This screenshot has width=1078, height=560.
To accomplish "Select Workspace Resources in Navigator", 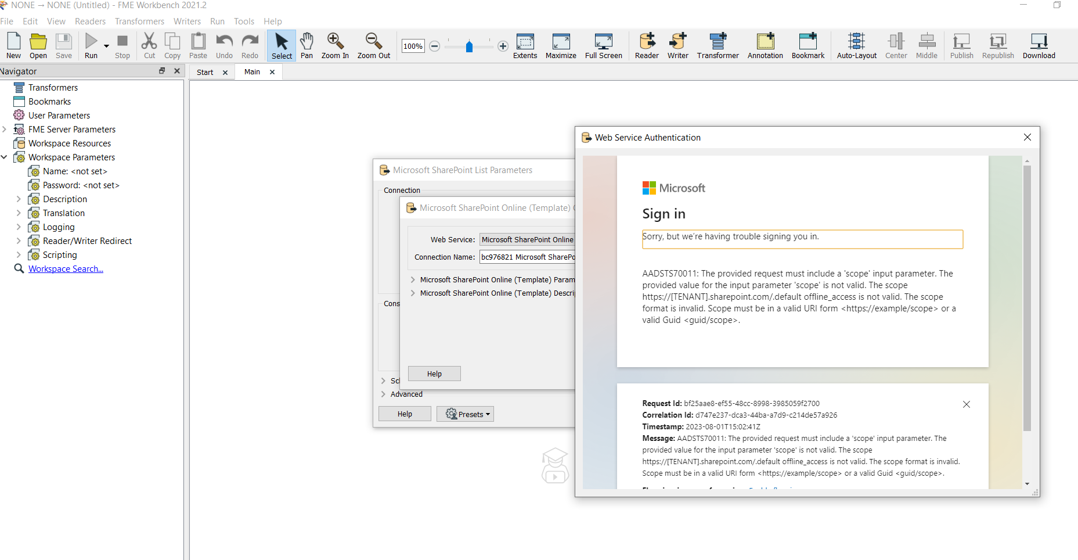I will (x=70, y=143).
